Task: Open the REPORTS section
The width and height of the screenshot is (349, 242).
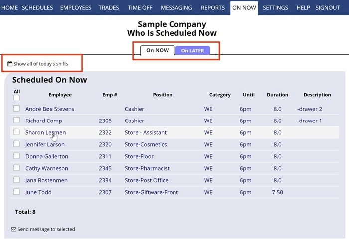Action: coord(213,8)
